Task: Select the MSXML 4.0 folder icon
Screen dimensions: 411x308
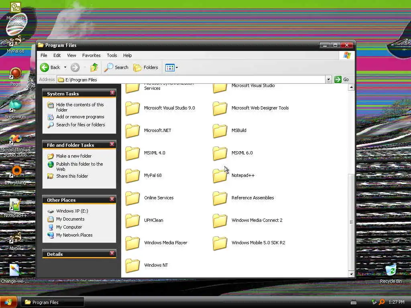Action: (x=132, y=153)
